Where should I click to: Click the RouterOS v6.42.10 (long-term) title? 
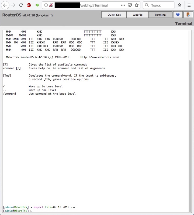[27, 15]
